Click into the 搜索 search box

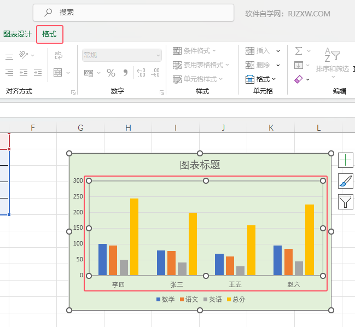click(133, 13)
